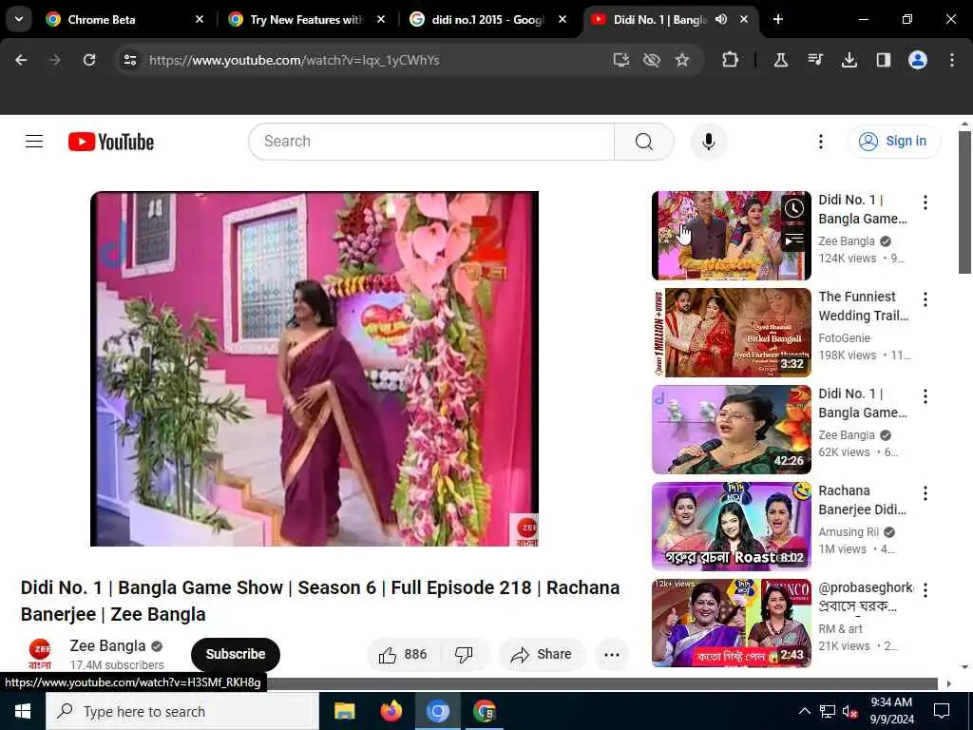Start voice search with microphone icon
Screen dimensions: 973x730
(708, 142)
